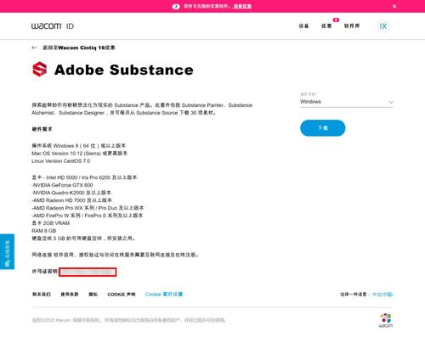Open the Windows operating system selector
Image resolution: width=425 pixels, height=337 pixels.
[x=347, y=102]
